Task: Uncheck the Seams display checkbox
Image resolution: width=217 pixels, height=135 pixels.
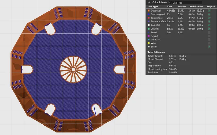Action: tap(209, 47)
